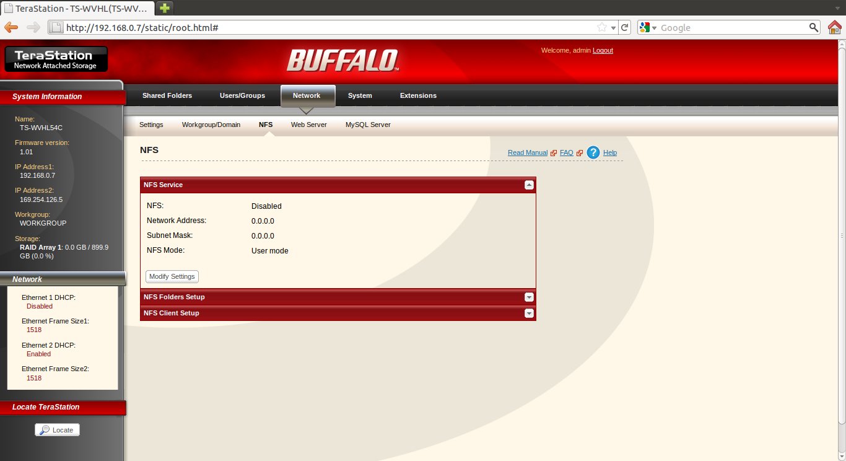Go forward with the browser forward arrow

point(33,27)
